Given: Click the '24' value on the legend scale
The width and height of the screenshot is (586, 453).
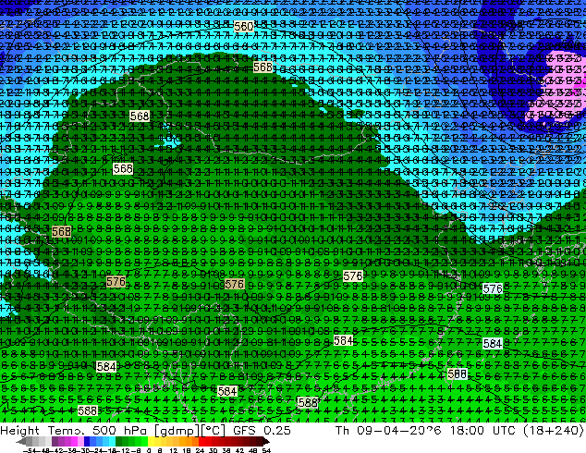Looking at the screenshot, I should coord(200,450).
